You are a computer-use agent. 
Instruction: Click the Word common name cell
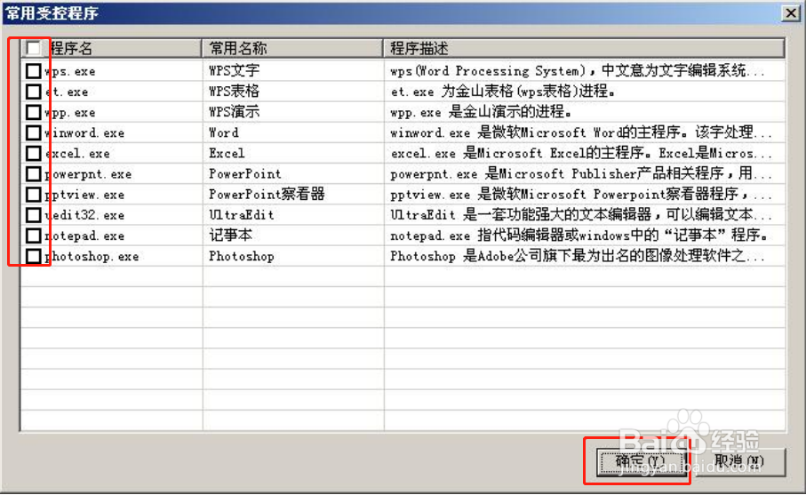tap(224, 132)
